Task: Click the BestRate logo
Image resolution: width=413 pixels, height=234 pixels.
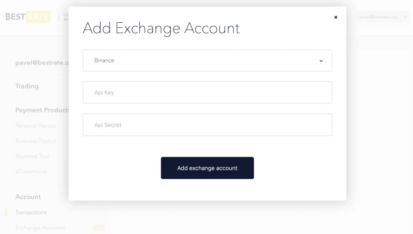Action: [x=28, y=17]
